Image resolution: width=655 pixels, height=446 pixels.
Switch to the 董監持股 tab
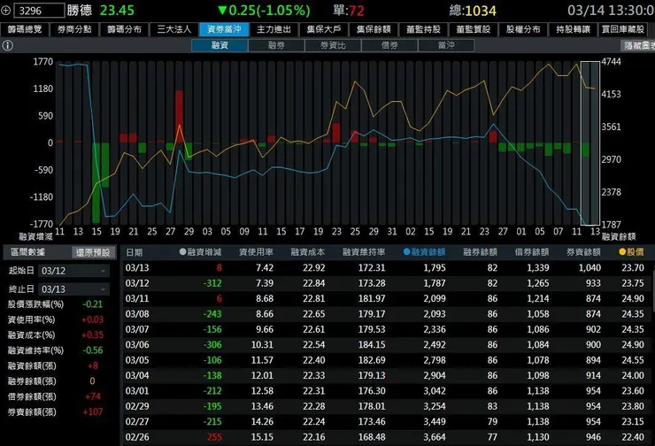[x=424, y=29]
